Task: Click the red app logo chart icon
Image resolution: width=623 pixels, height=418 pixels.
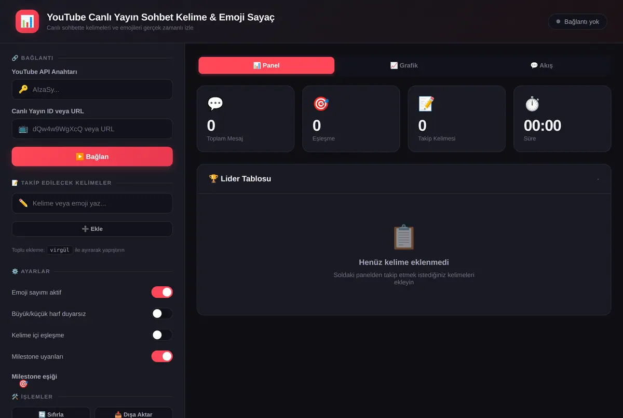Action: pos(27,21)
